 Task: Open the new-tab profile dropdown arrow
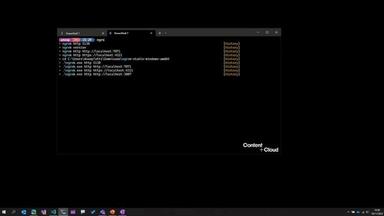pos(166,33)
